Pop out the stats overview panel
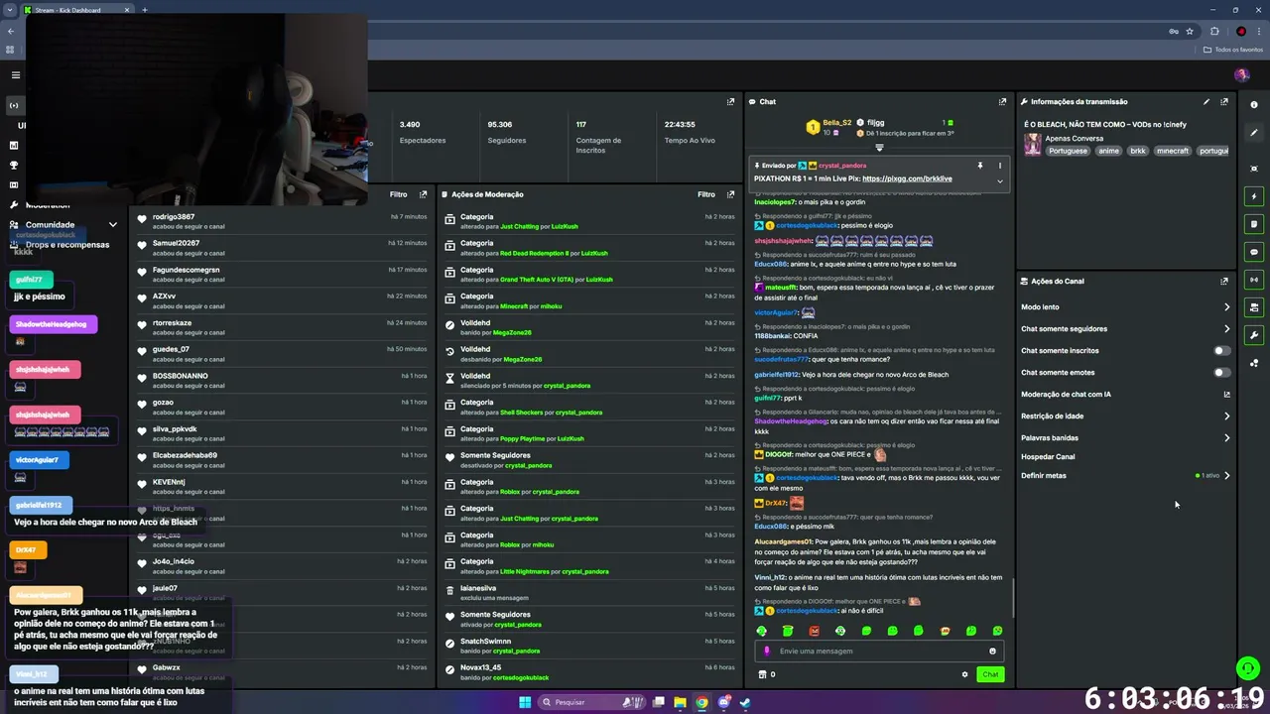This screenshot has width=1270, height=714. 730,101
